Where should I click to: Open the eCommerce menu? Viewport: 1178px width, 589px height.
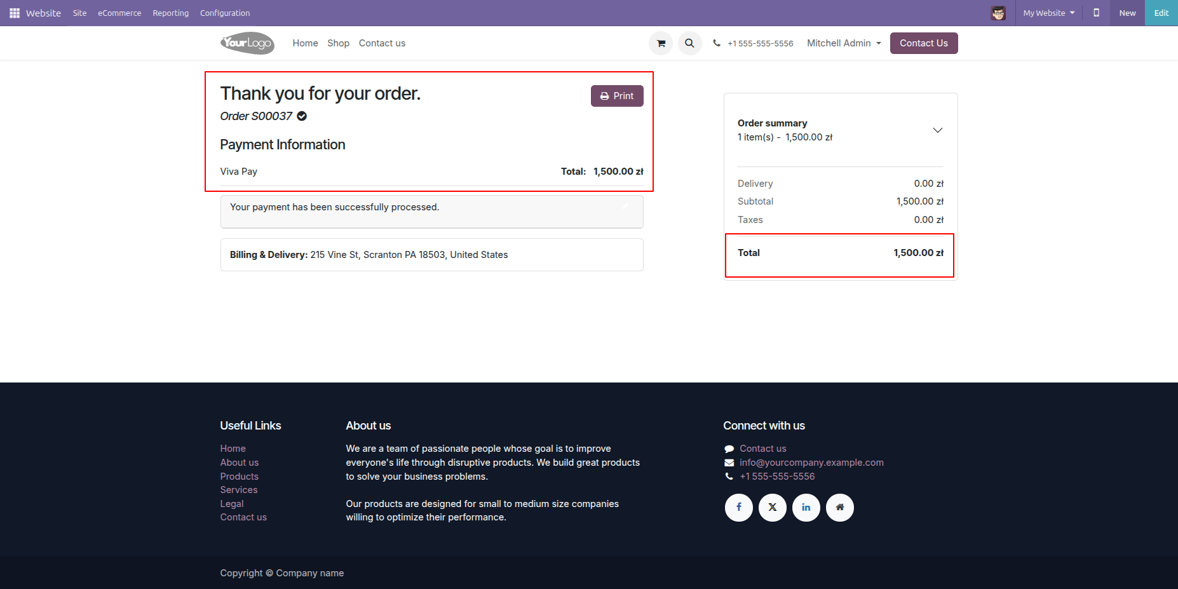click(119, 13)
